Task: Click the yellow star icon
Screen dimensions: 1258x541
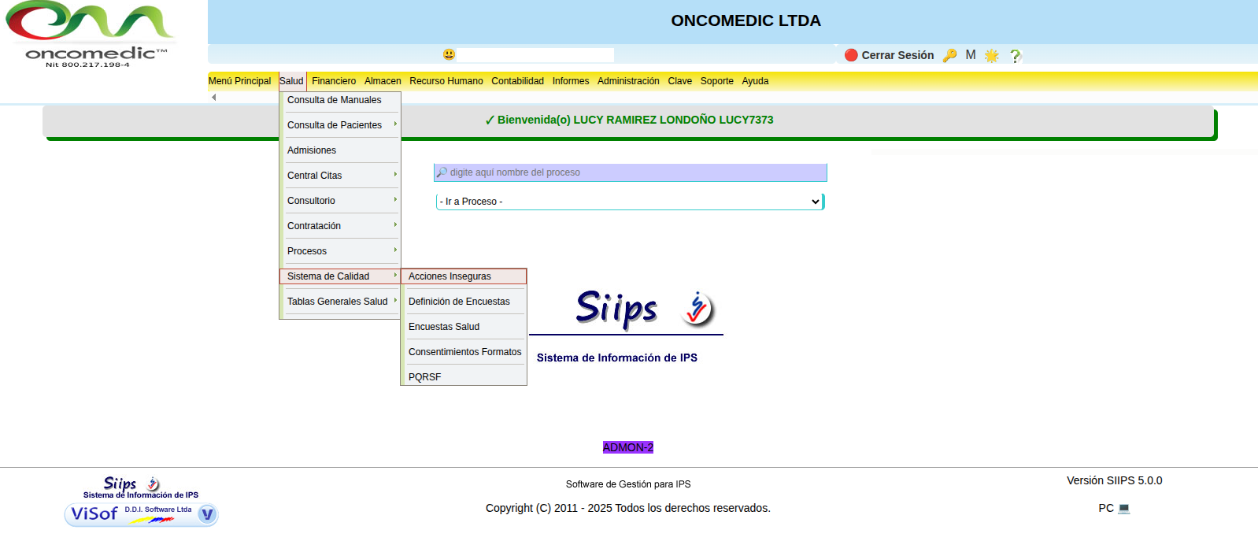Action: (992, 55)
